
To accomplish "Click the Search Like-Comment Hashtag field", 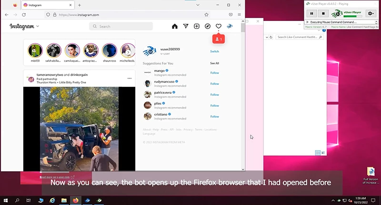I will [x=300, y=37].
